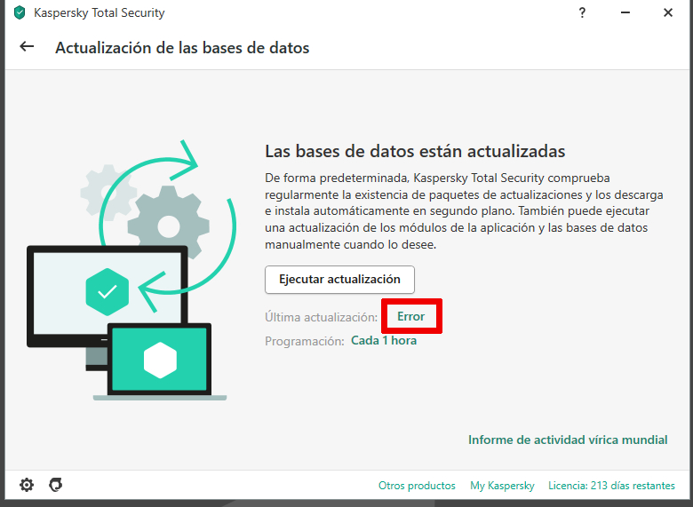Click the Kaspersky shield logo in title bar
The width and height of the screenshot is (693, 507).
[x=20, y=12]
